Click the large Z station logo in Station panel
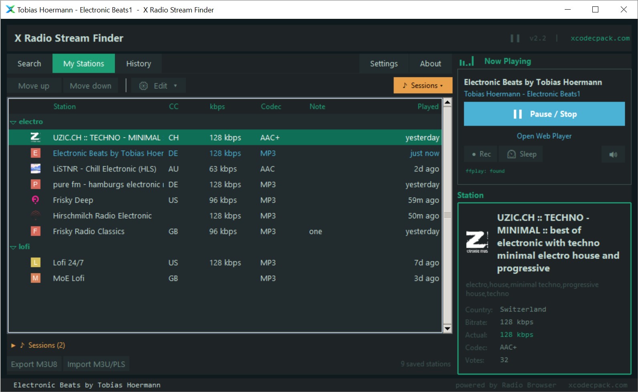This screenshot has height=392, width=638. [477, 242]
